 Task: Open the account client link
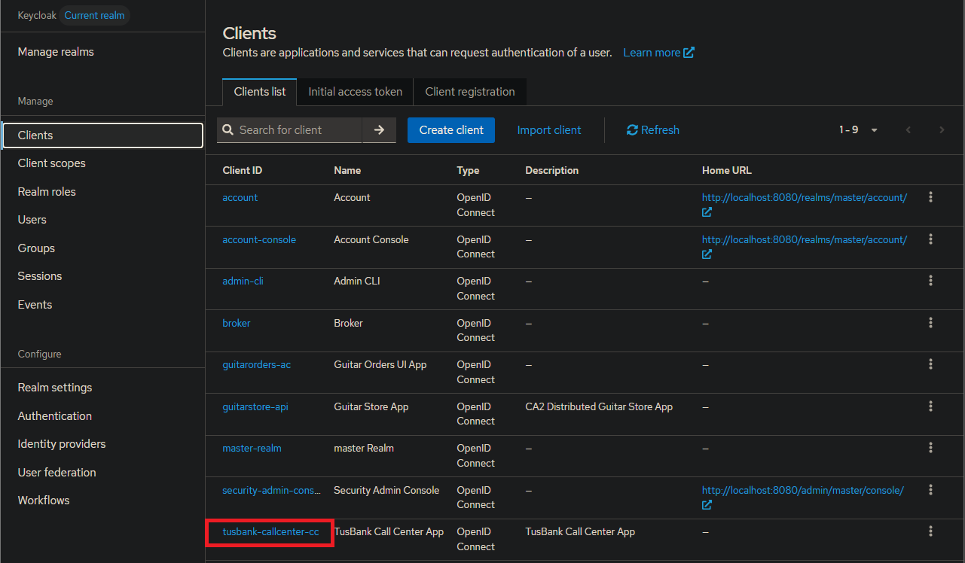point(240,197)
